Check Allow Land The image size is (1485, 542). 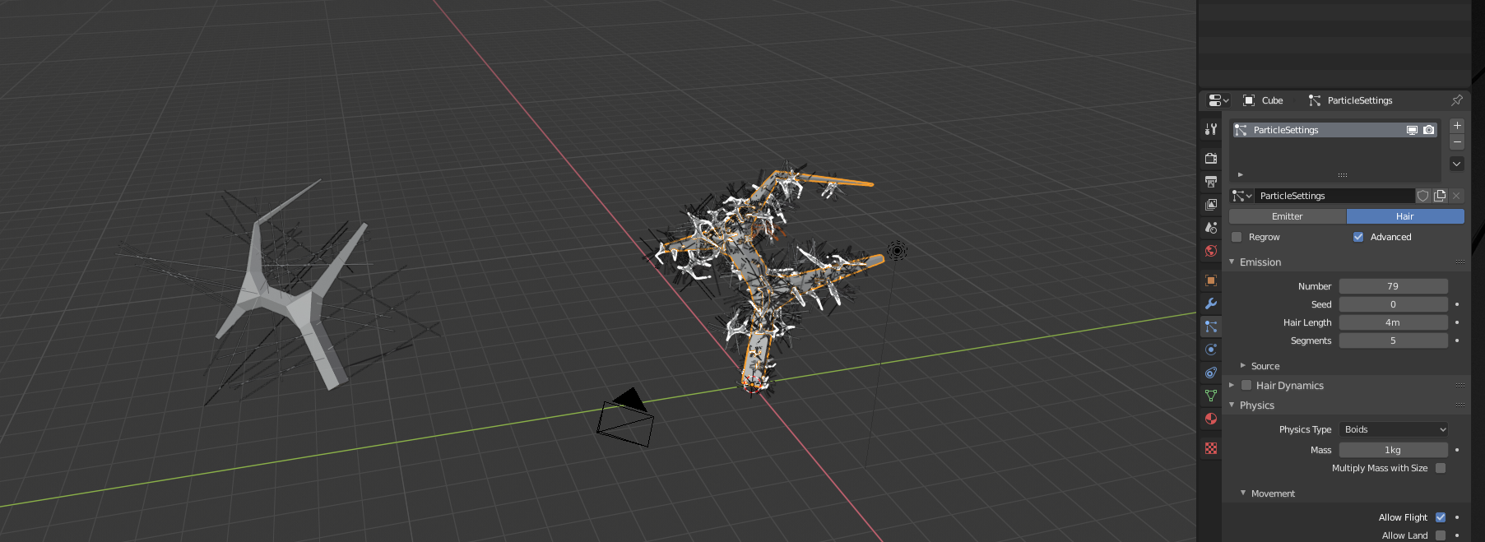point(1441,535)
